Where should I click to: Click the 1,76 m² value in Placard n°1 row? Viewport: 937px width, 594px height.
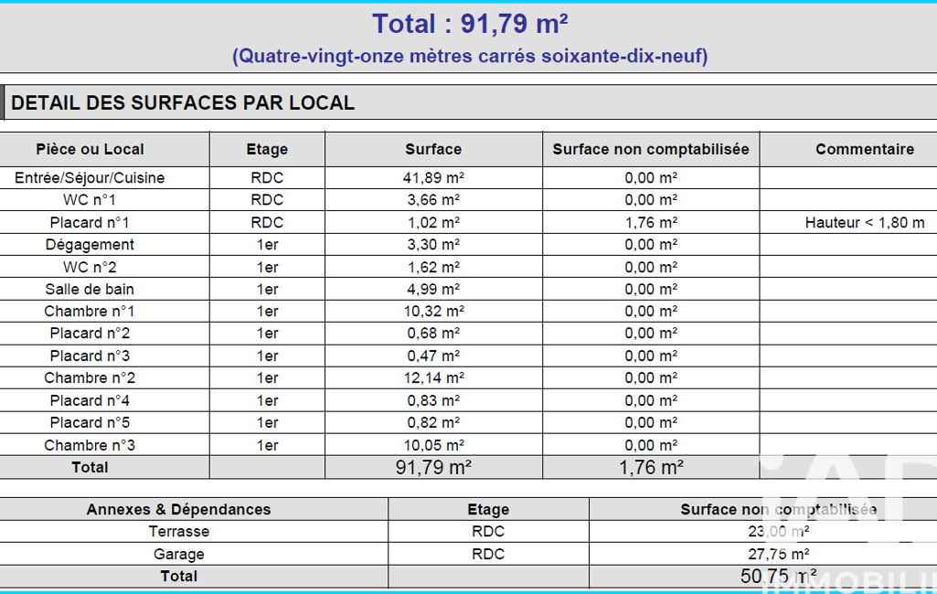coord(650,222)
